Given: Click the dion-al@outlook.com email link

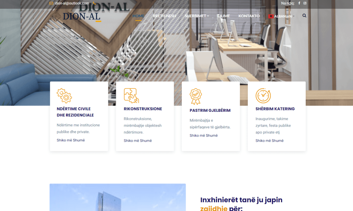Looking at the screenshot, I should pyautogui.click(x=72, y=4).
